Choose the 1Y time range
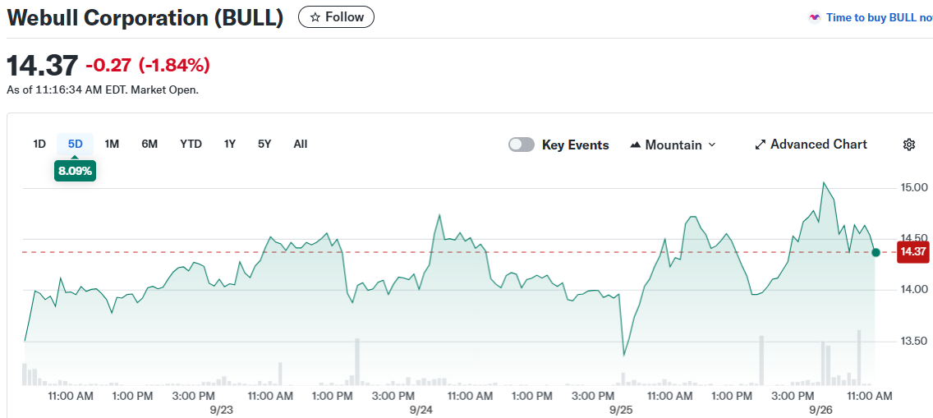This screenshot has height=418, width=933. coord(230,144)
